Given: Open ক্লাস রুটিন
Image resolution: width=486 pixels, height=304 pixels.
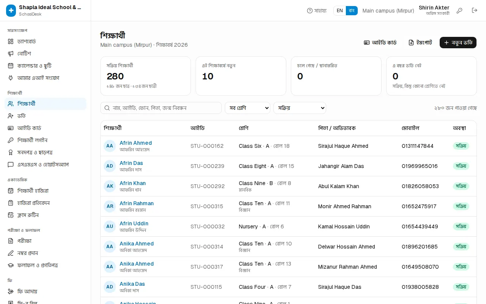Looking at the screenshot, I should point(46,215).
